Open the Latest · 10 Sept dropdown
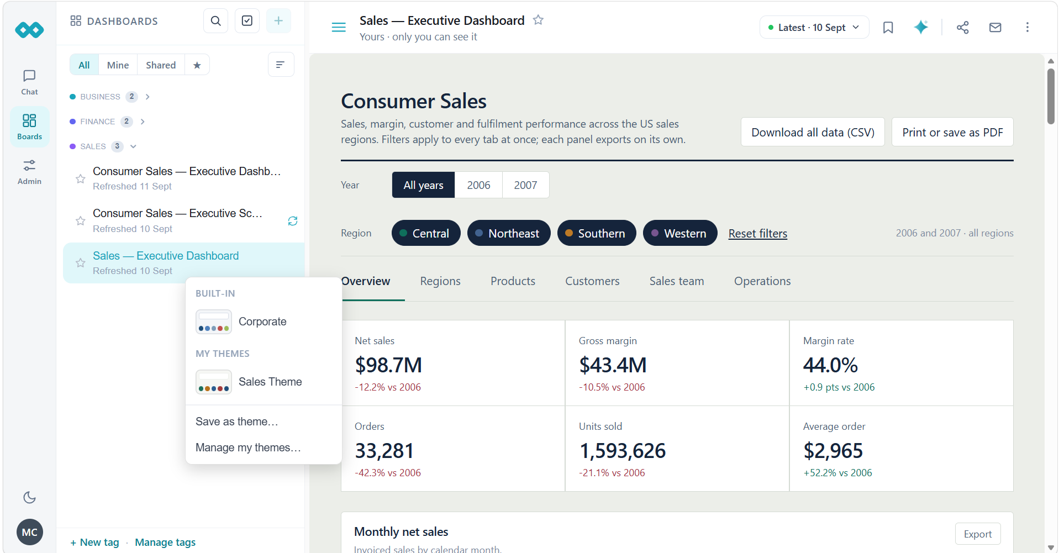Image resolution: width=1059 pixels, height=553 pixels. point(814,28)
